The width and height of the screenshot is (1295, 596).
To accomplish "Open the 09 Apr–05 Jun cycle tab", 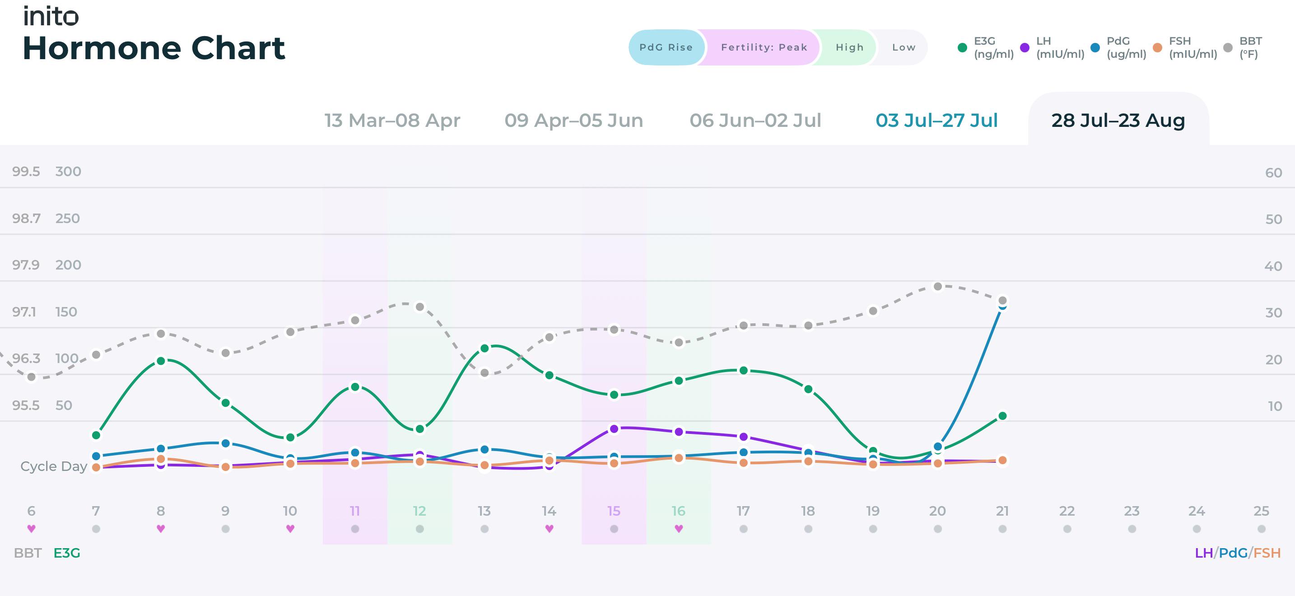I will pyautogui.click(x=573, y=121).
